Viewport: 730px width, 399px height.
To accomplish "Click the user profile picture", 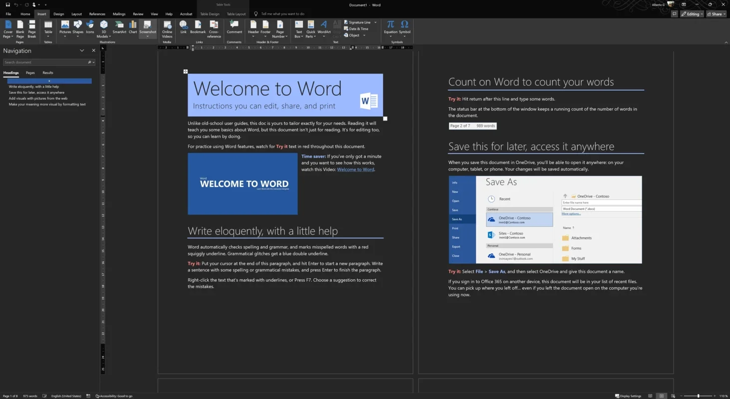I will (x=672, y=4).
